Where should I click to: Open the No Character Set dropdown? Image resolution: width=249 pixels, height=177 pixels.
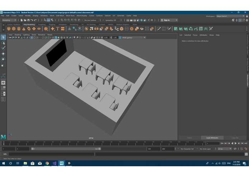(187, 149)
